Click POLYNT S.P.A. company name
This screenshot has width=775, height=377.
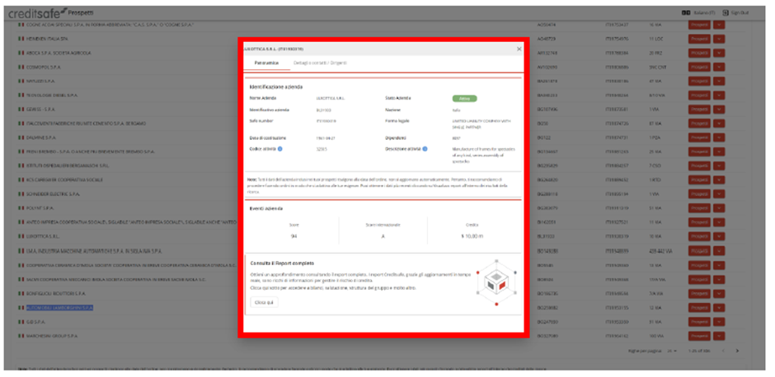click(40, 208)
